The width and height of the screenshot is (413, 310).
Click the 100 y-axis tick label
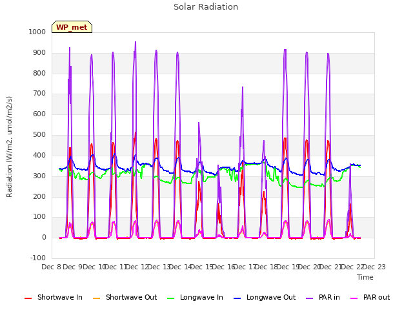point(39,217)
